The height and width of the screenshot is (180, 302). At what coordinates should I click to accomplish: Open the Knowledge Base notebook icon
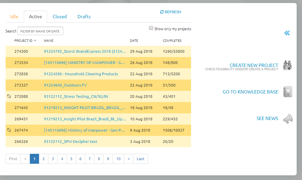287,92
